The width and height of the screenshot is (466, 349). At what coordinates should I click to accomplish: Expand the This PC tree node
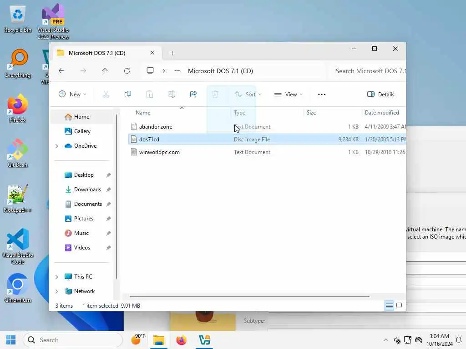point(56,277)
